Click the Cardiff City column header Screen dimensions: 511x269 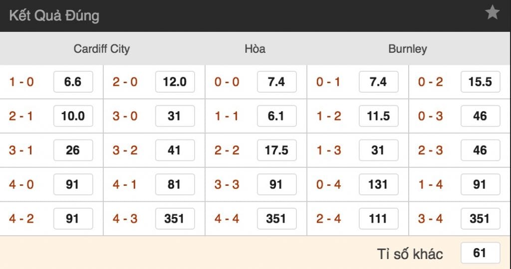tap(101, 49)
